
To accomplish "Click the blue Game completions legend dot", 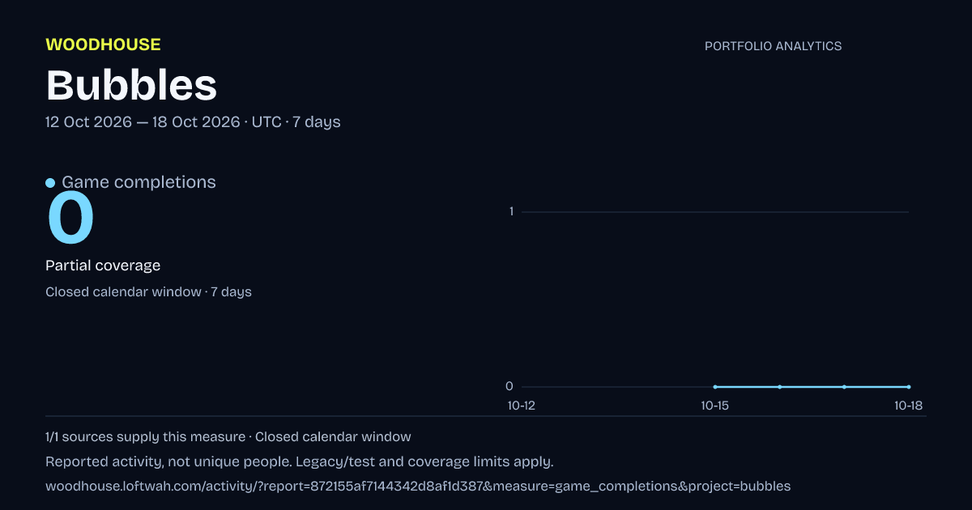I will pos(50,183).
